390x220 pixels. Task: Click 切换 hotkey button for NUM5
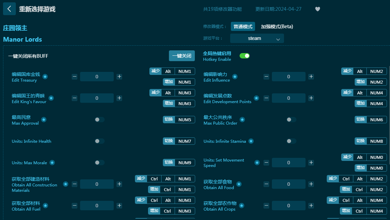(x=169, y=120)
